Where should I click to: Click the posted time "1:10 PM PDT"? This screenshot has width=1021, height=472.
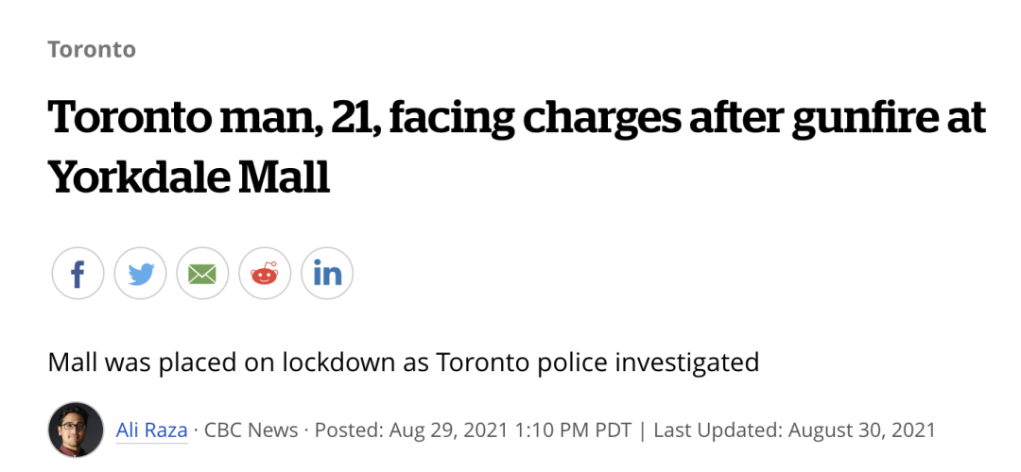point(574,430)
